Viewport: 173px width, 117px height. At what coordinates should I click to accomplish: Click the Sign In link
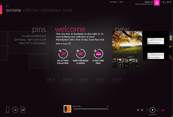[x=149, y=2]
